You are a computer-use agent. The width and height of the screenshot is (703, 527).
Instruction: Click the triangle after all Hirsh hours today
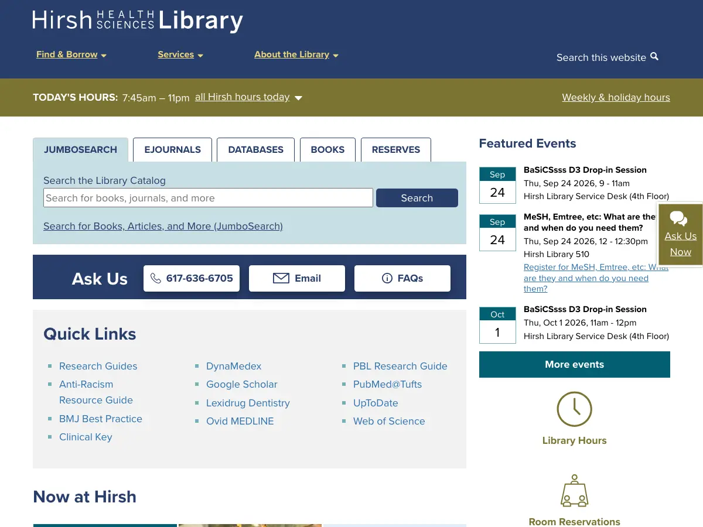coord(298,98)
